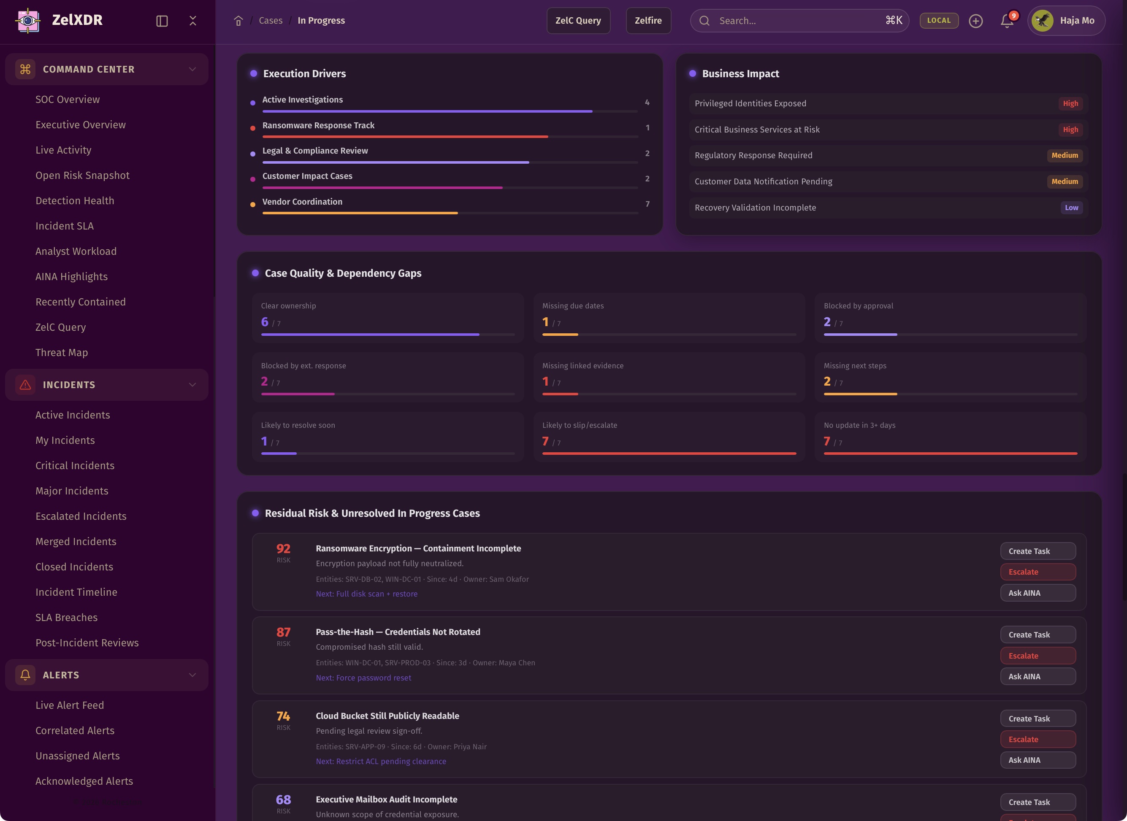Image resolution: width=1127 pixels, height=821 pixels.
Task: Select Critical Incidents sidebar item
Action: (75, 466)
